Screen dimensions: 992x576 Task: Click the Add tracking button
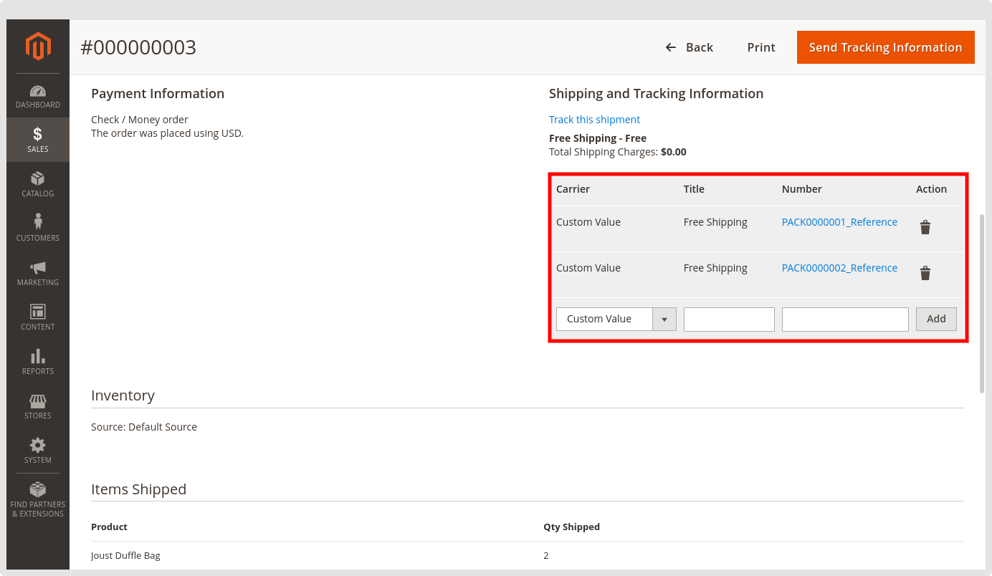pyautogui.click(x=936, y=319)
